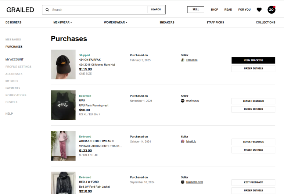Click the 'BED J W FORD' designer name
Screen dimensions: 284x194
pyautogui.click(x=89, y=182)
